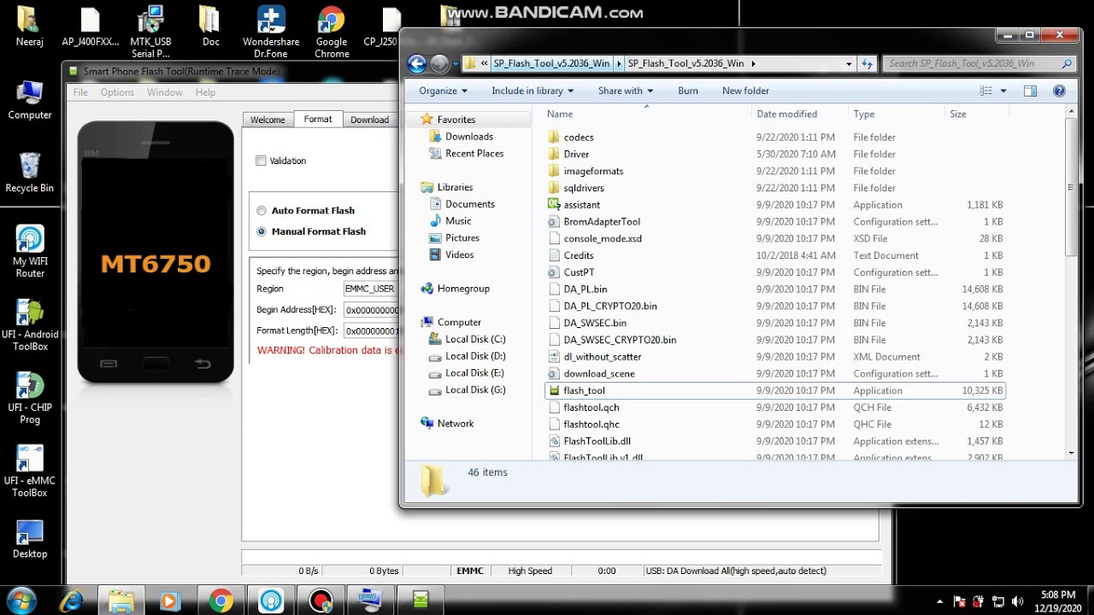Switch to the Bandicam recorder taskbar icon

pyautogui.click(x=321, y=600)
